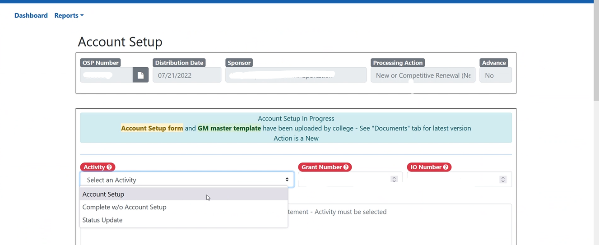Click the highlighted Account Setup form text

point(152,128)
